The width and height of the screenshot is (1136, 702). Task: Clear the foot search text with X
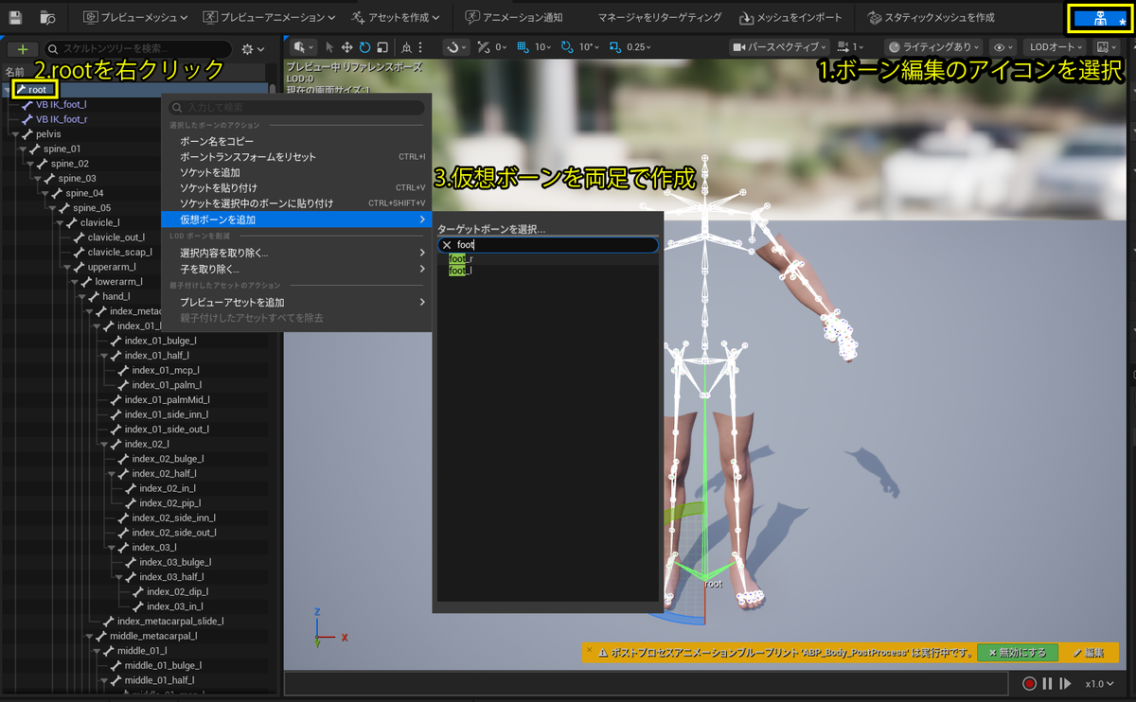point(447,245)
